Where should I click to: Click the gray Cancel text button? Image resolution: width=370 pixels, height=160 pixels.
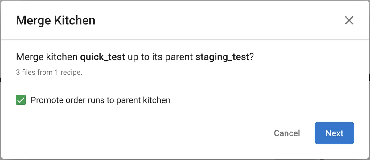coord(287,133)
